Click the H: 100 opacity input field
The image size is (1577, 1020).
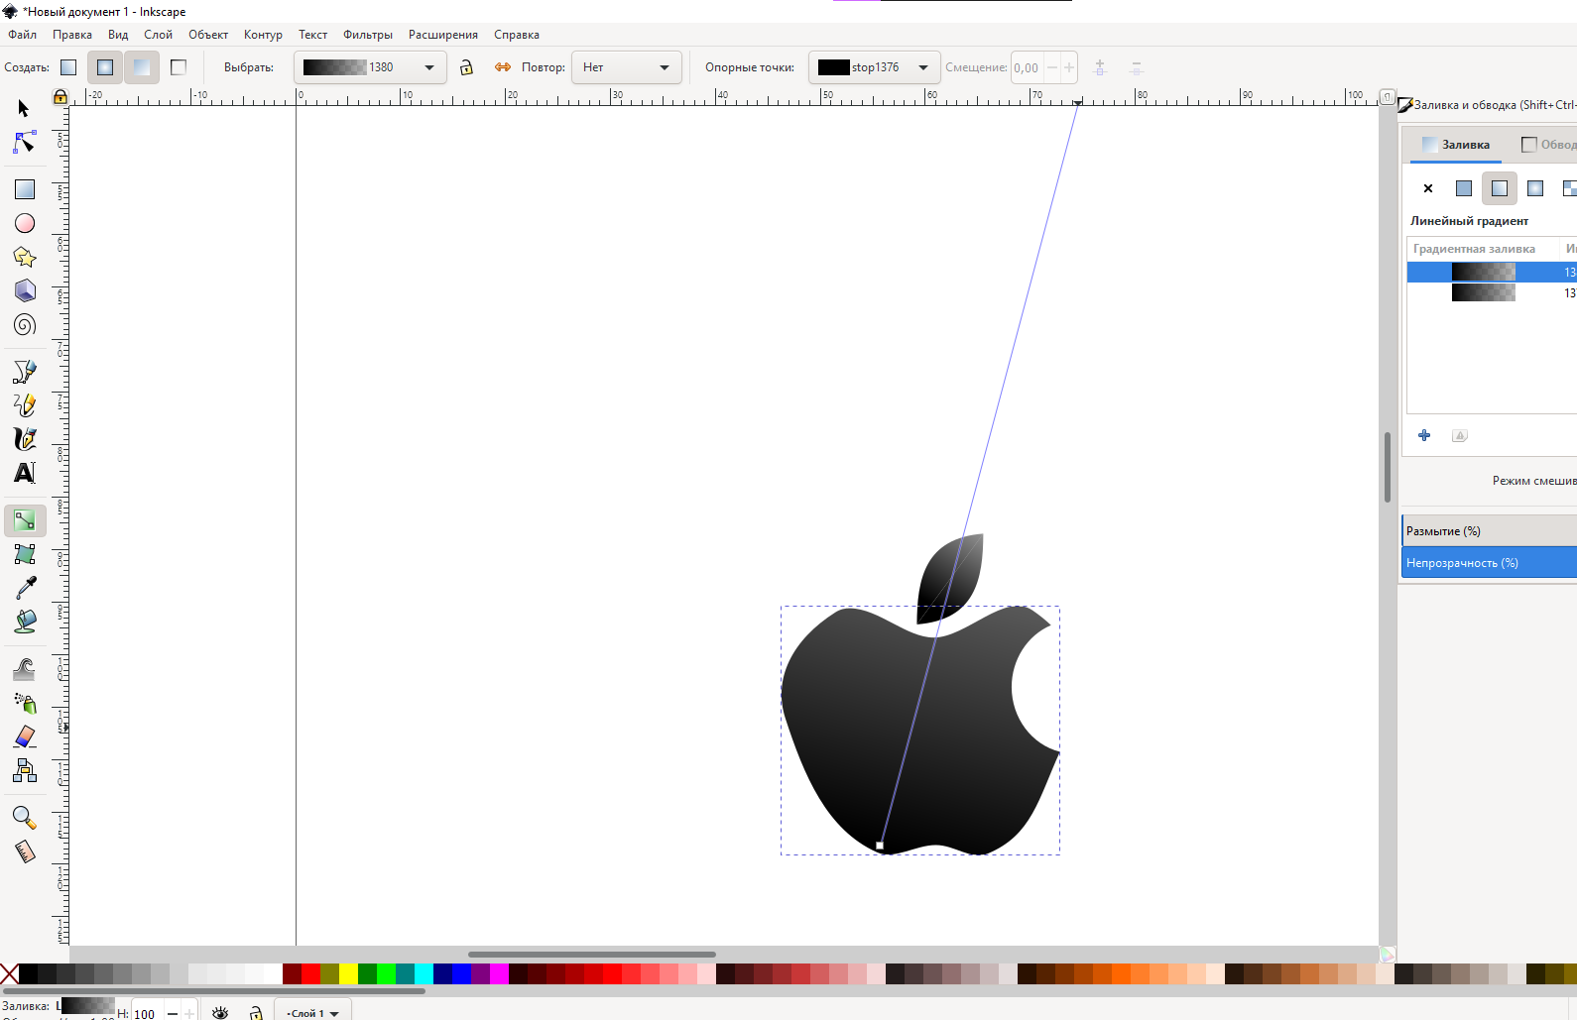(145, 1013)
